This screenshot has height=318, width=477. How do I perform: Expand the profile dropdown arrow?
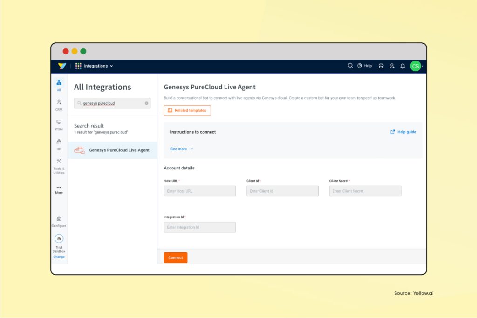423,66
